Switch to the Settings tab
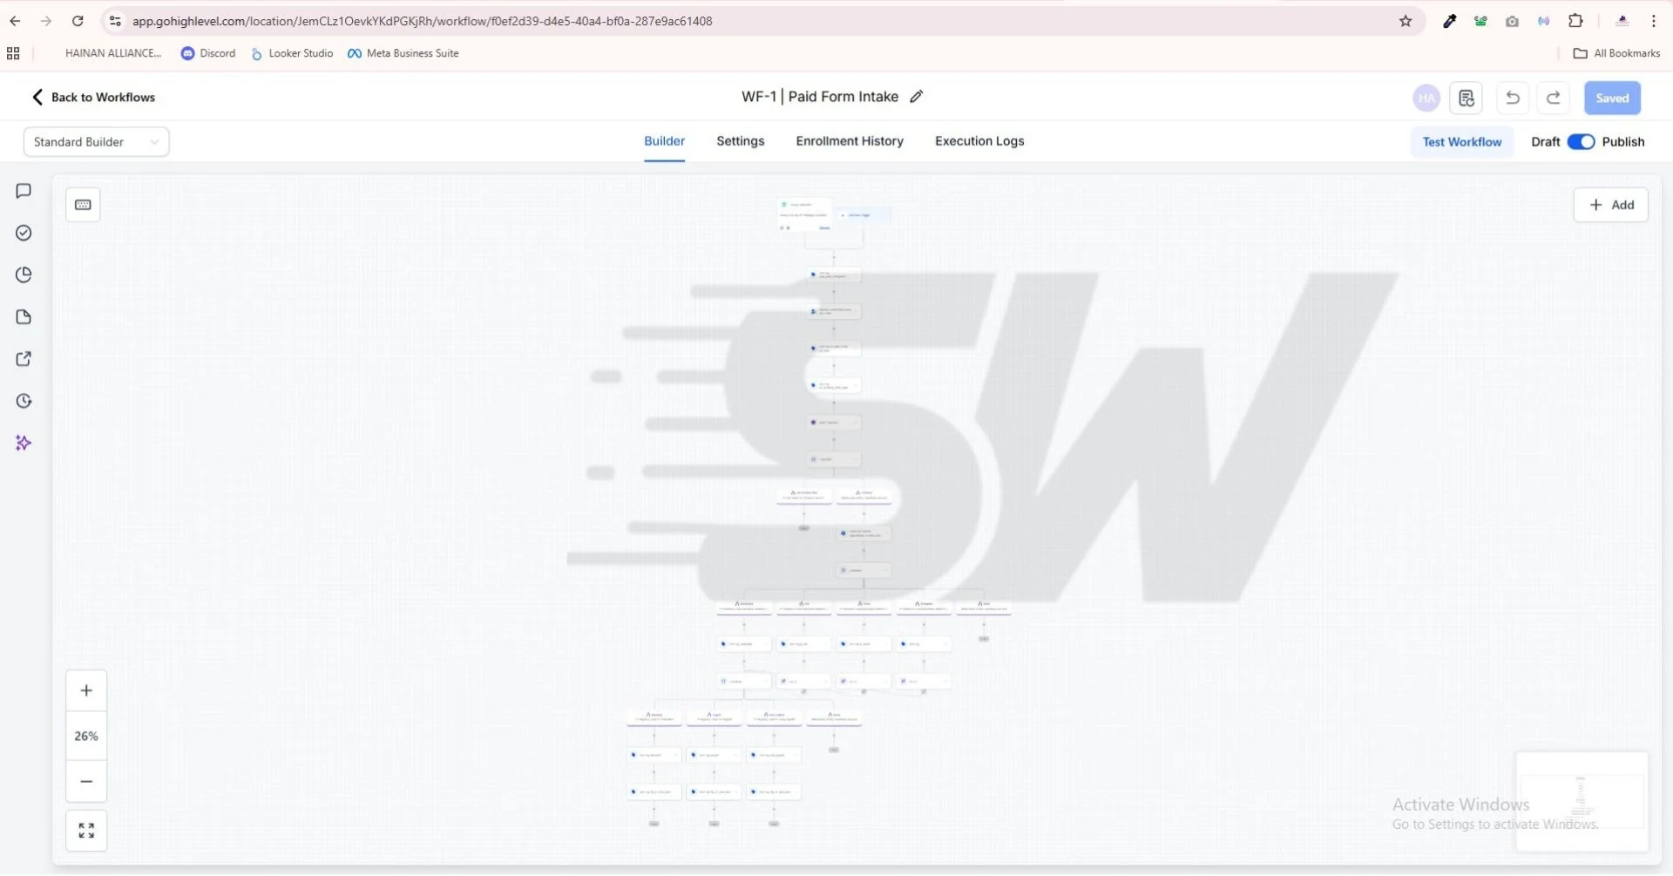1673x876 pixels. tap(740, 141)
